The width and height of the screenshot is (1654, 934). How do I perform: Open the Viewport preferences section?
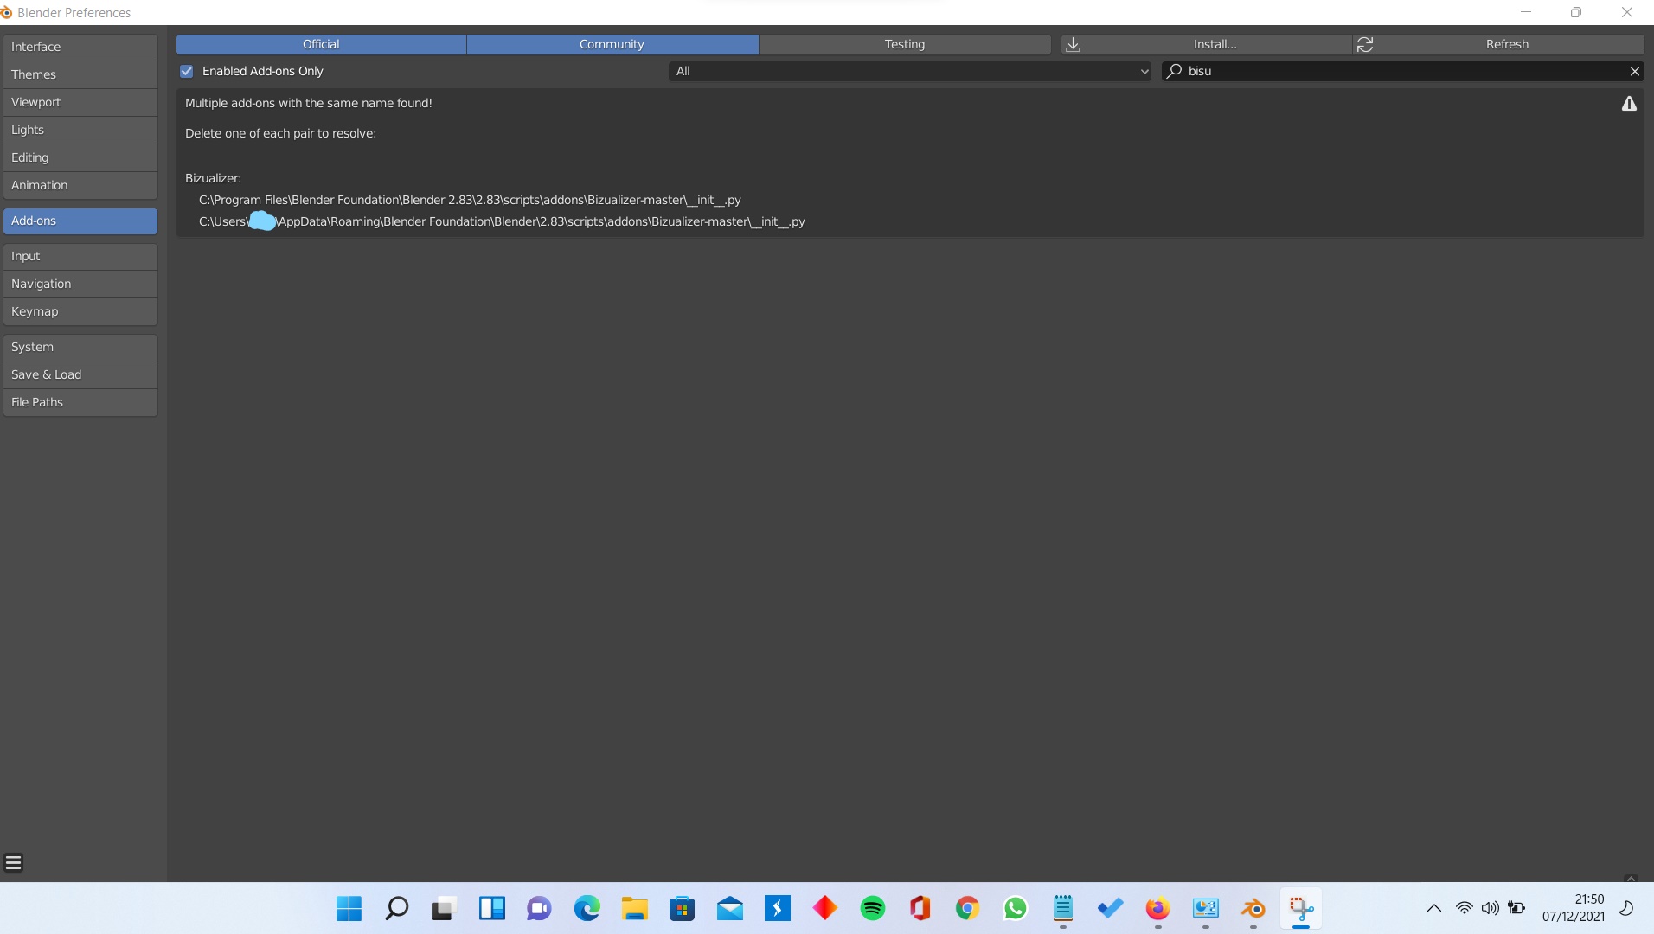[x=80, y=102]
